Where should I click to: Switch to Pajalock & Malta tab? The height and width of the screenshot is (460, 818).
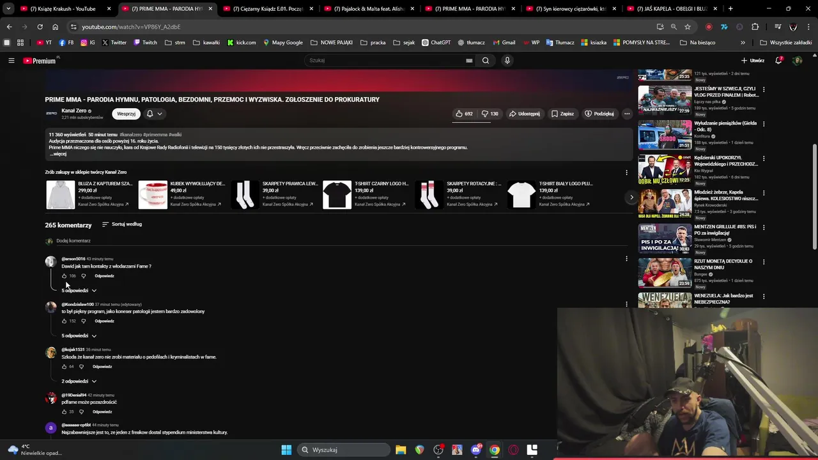pyautogui.click(x=369, y=9)
